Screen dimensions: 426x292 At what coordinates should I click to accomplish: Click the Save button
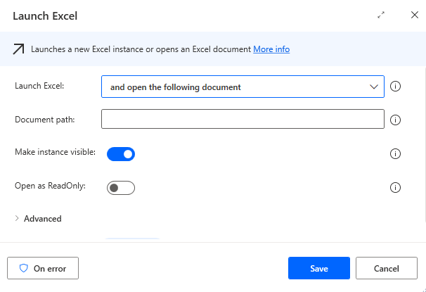tap(319, 268)
